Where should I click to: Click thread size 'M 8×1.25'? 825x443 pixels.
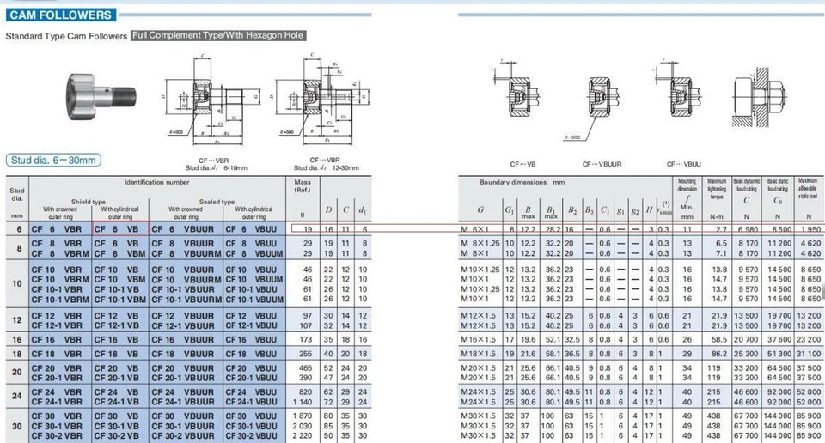tap(480, 244)
